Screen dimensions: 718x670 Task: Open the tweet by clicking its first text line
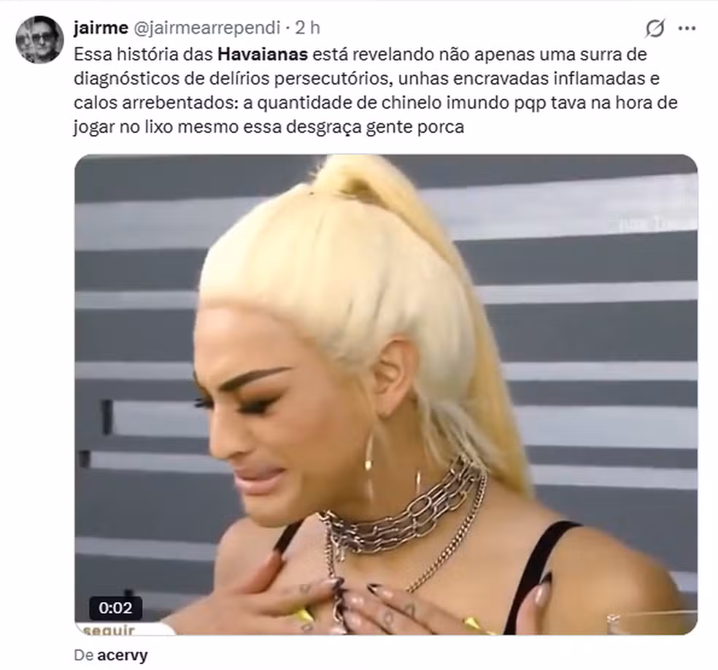[x=360, y=54]
